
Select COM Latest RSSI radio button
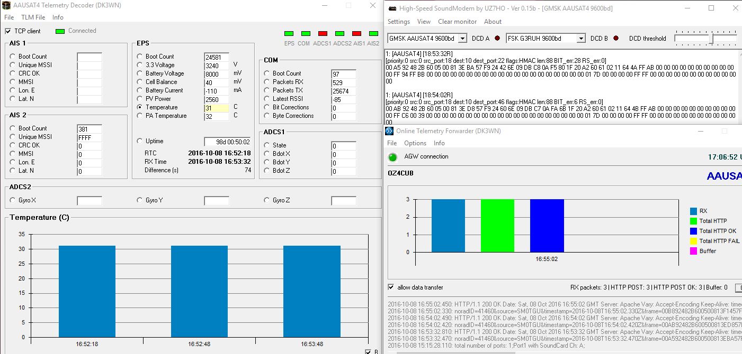point(267,99)
